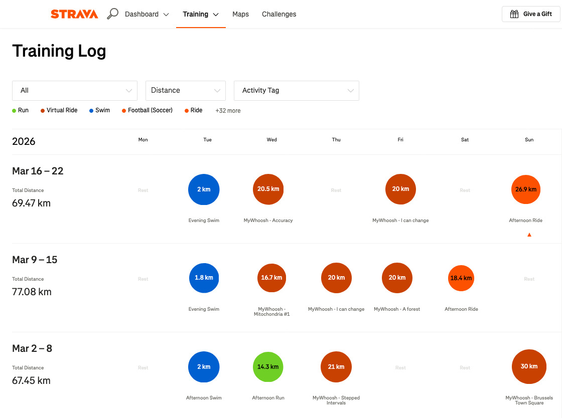Screen dimensions: 562x418
Task: Click the Give a Gift button
Action: click(531, 14)
